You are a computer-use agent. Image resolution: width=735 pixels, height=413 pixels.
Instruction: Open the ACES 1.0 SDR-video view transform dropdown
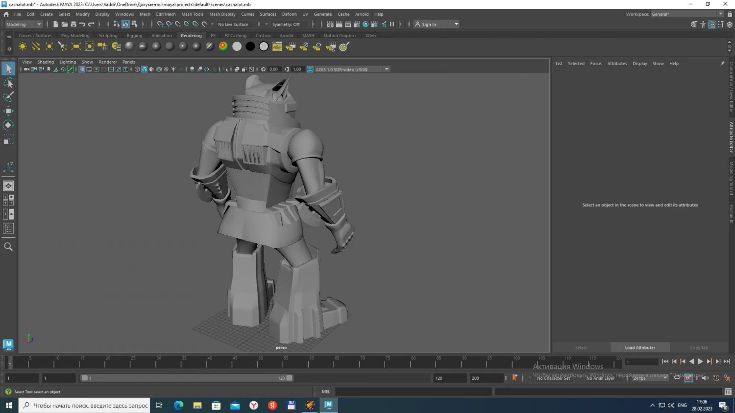click(387, 69)
